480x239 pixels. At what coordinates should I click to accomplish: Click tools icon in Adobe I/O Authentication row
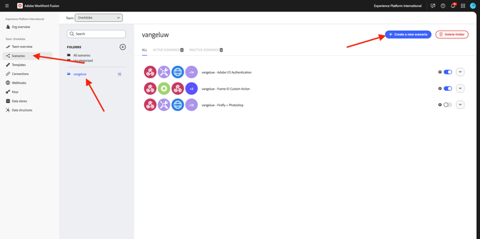[164, 72]
